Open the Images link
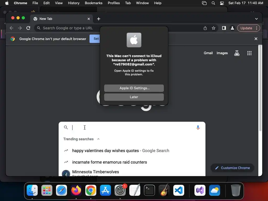The height and width of the screenshot is (201, 268). coord(222,53)
